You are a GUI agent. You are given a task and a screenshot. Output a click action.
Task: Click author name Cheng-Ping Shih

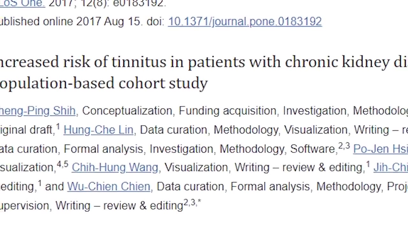pyautogui.click(x=38, y=111)
